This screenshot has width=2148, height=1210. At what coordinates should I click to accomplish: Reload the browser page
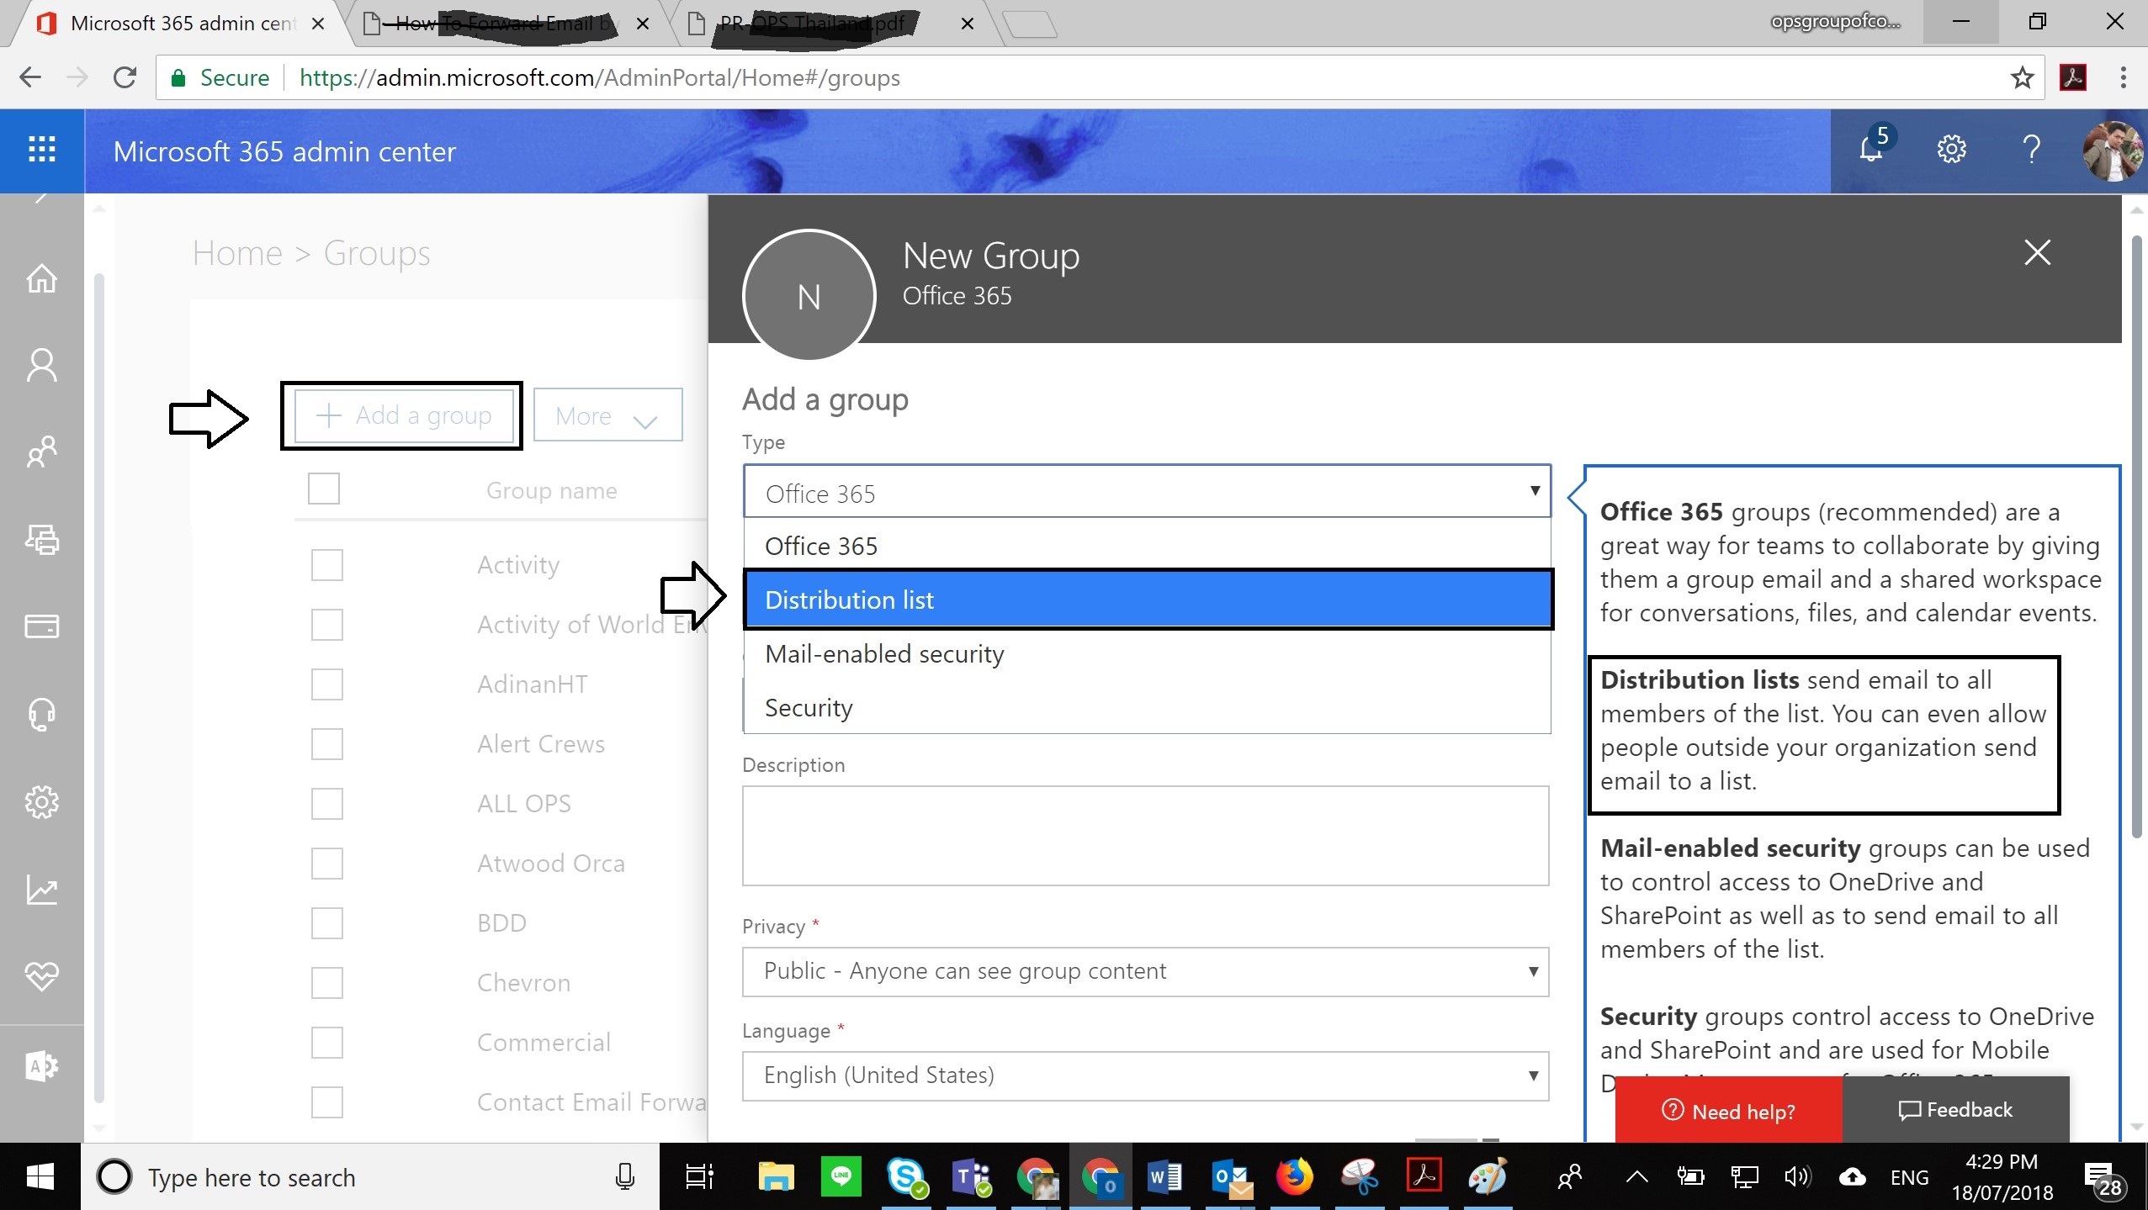pyautogui.click(x=125, y=77)
